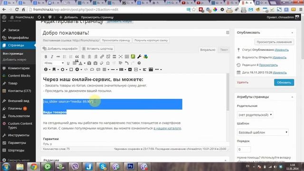The image size is (304, 171).
Task: Open the Шаблон template dropdown
Action: pos(263,133)
